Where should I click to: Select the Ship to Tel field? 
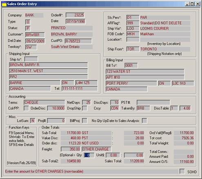(x=80, y=88)
